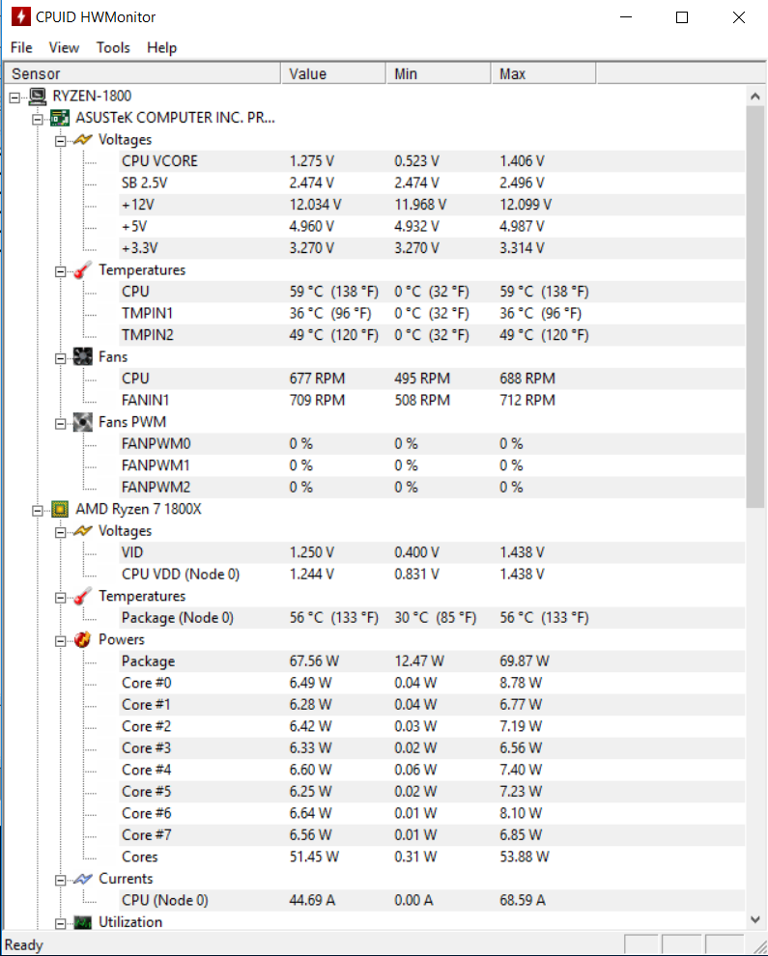Select the FANPWM2 row
This screenshot has height=956, width=768.
point(432,487)
